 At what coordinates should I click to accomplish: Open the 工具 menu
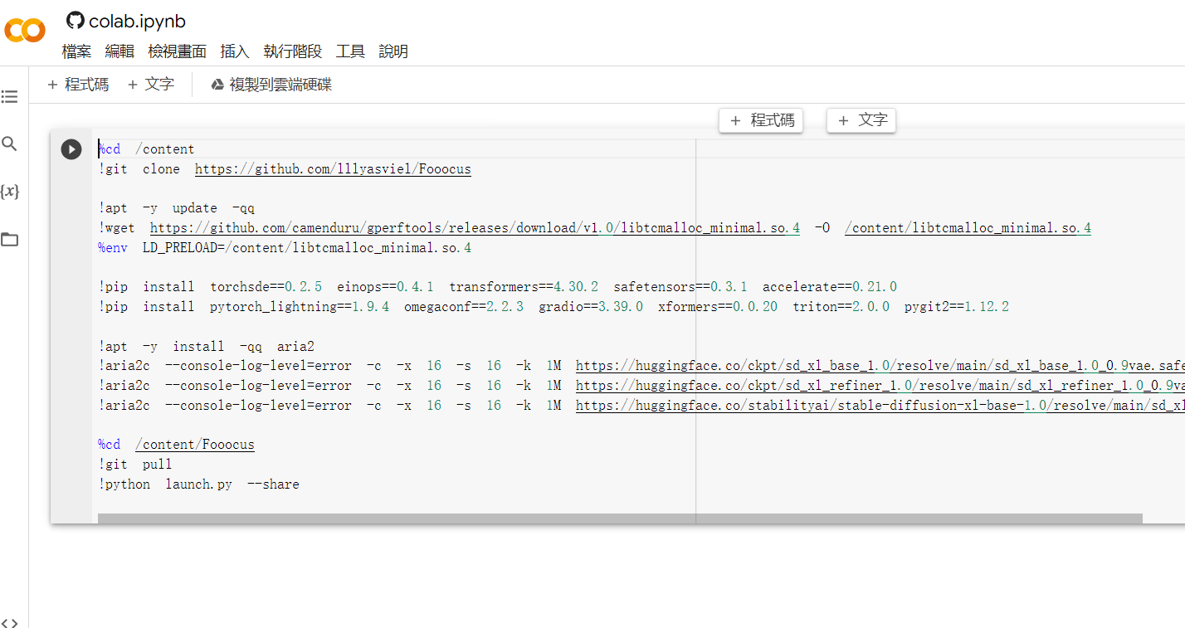[x=350, y=51]
